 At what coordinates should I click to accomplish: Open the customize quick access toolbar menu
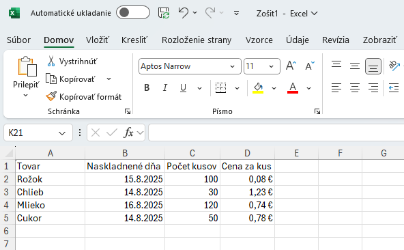click(x=236, y=13)
